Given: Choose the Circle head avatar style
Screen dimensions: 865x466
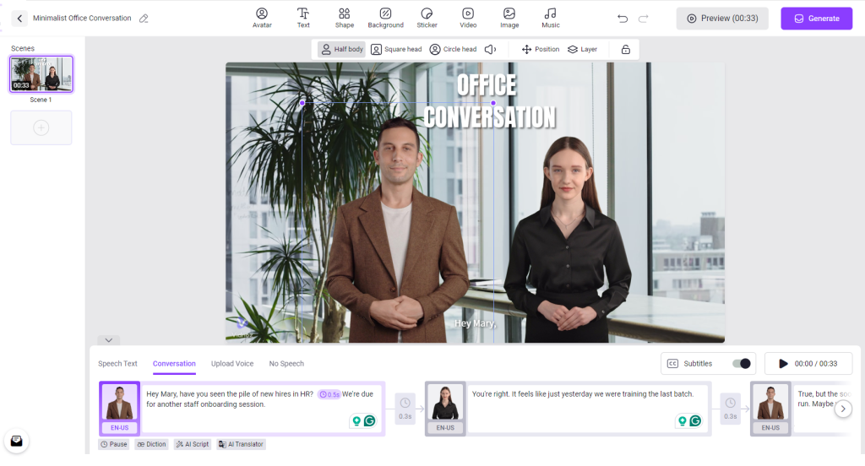Looking at the screenshot, I should (x=453, y=50).
